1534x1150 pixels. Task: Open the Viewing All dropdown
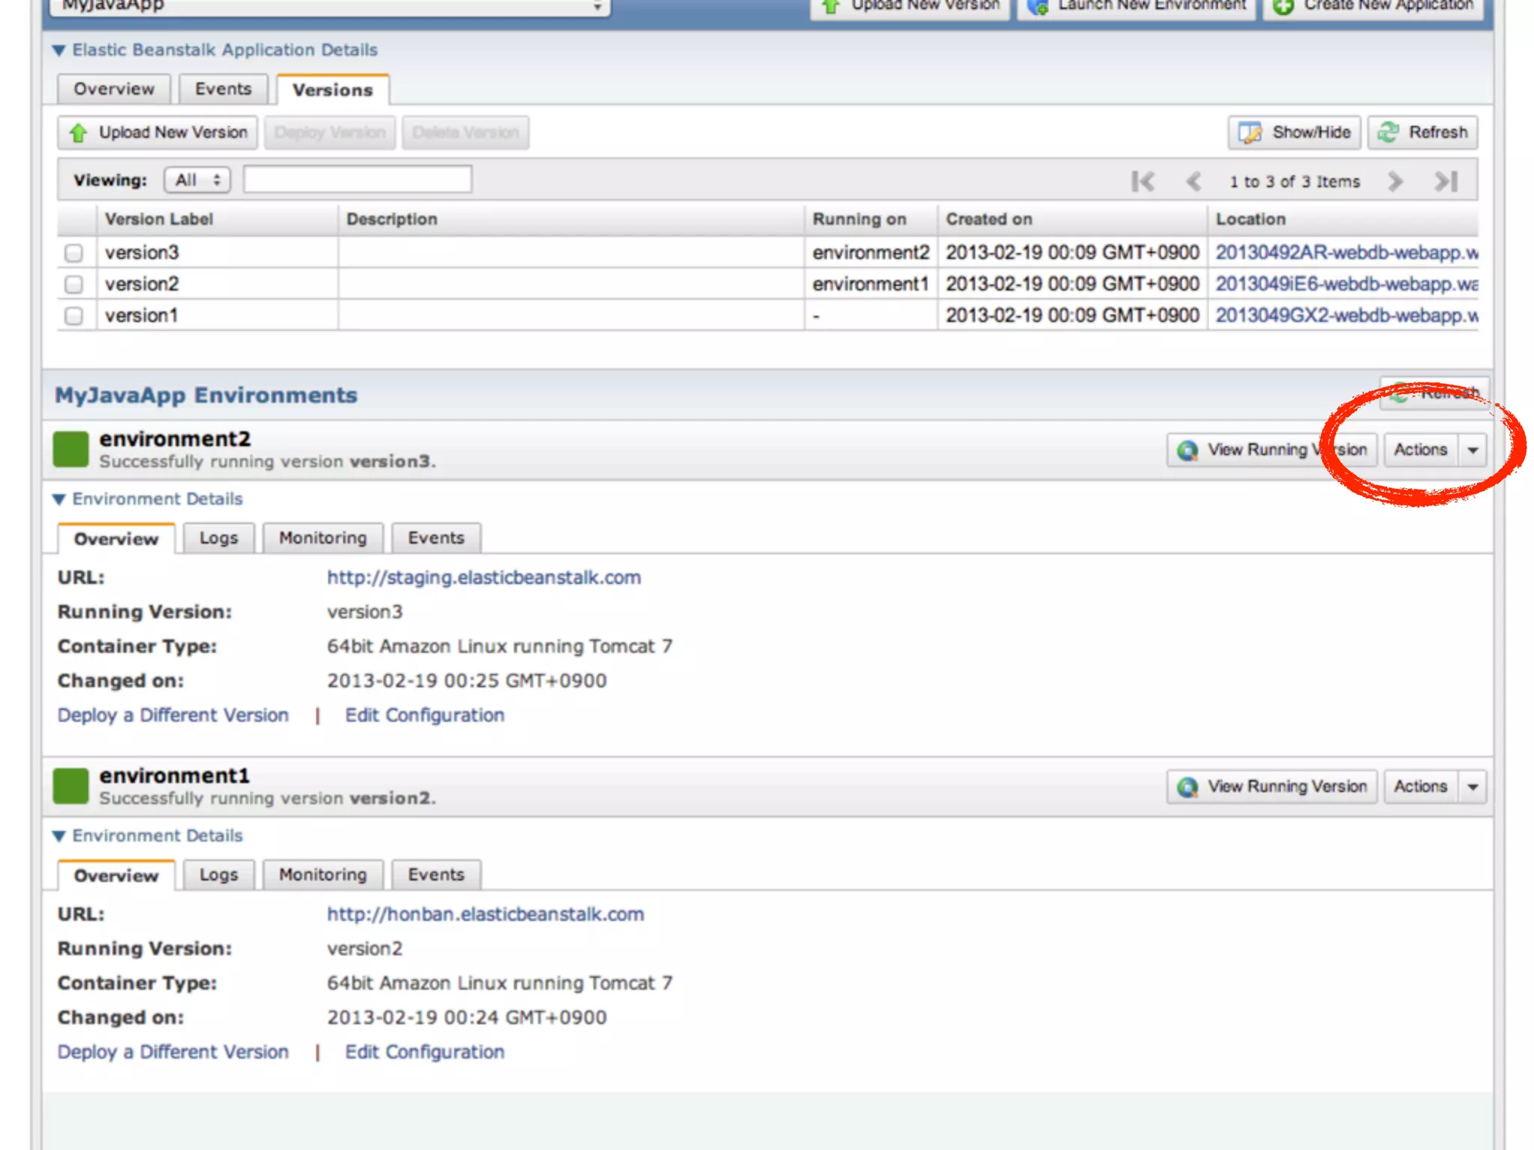tap(197, 180)
